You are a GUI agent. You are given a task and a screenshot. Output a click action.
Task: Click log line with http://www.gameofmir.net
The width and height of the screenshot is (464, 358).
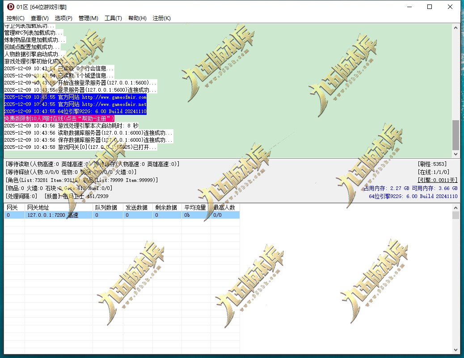75,104
